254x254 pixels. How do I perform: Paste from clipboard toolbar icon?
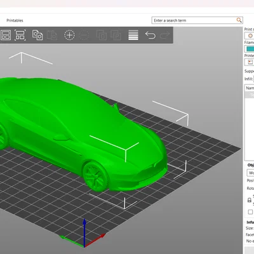[52, 35]
